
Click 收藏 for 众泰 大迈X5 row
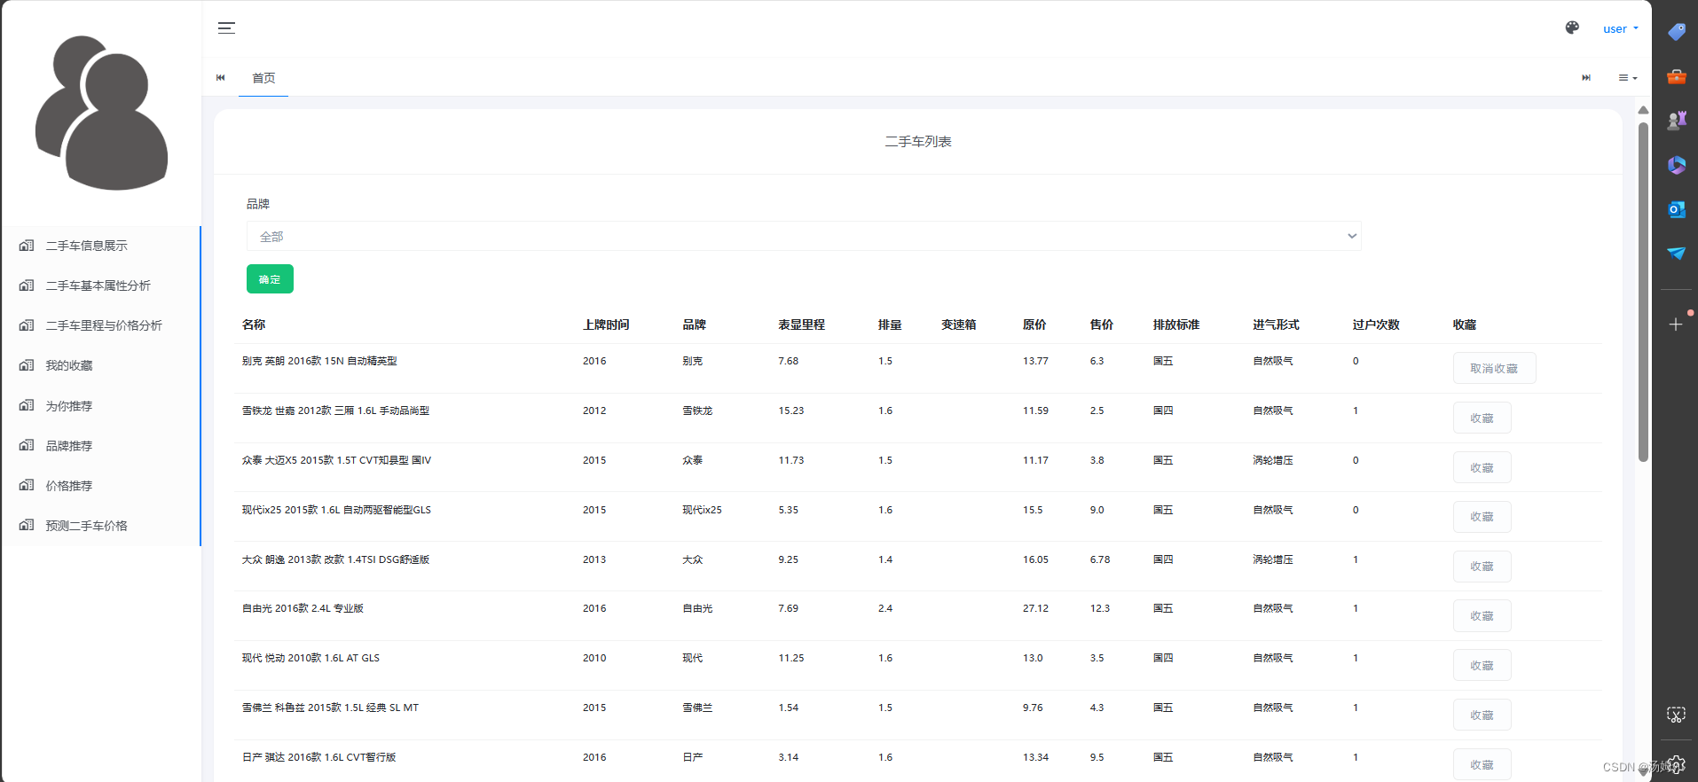click(1482, 467)
